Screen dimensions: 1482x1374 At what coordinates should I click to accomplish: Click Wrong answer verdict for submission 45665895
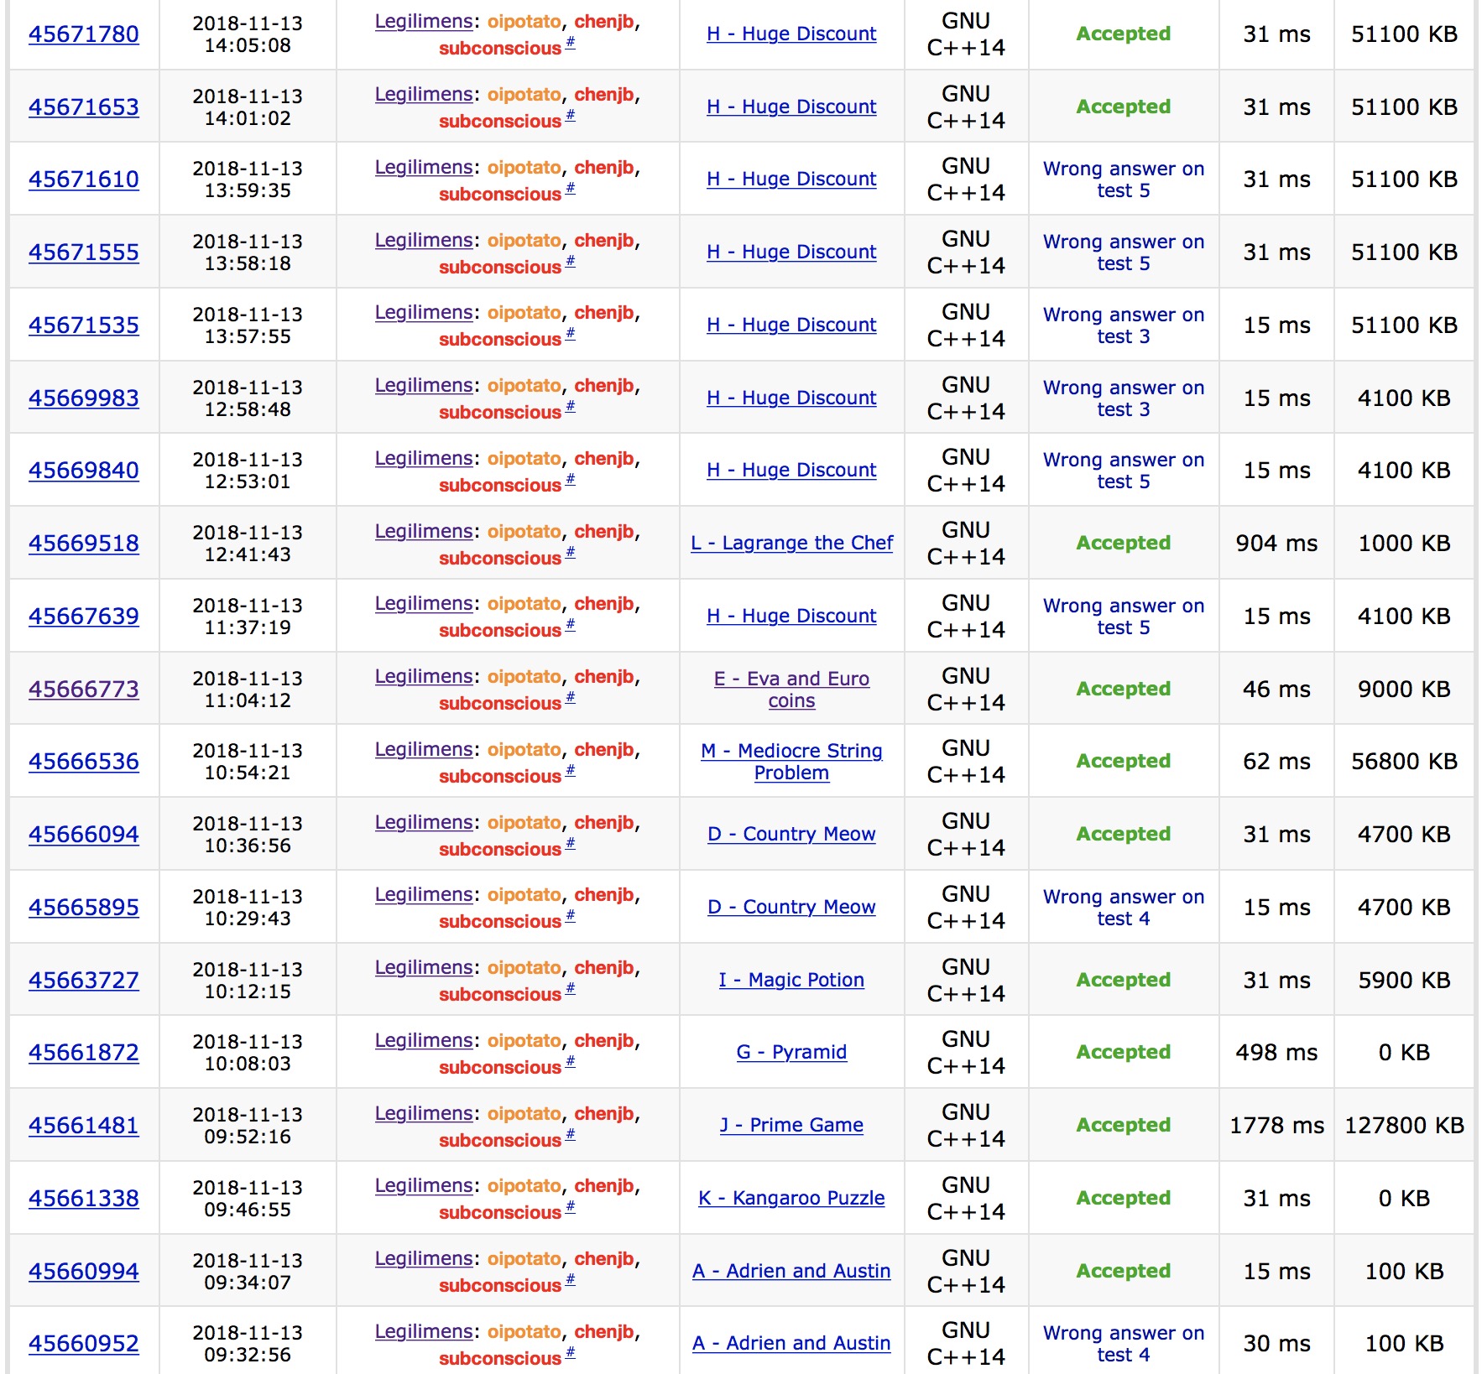tap(1123, 908)
